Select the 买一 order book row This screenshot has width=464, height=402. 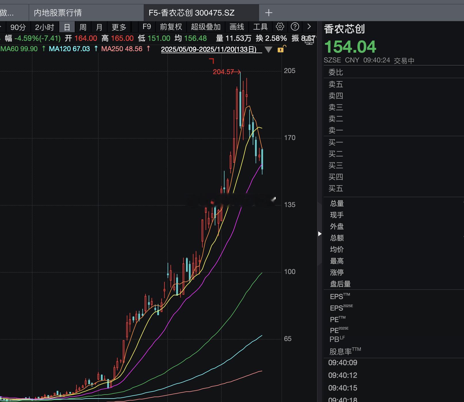394,142
